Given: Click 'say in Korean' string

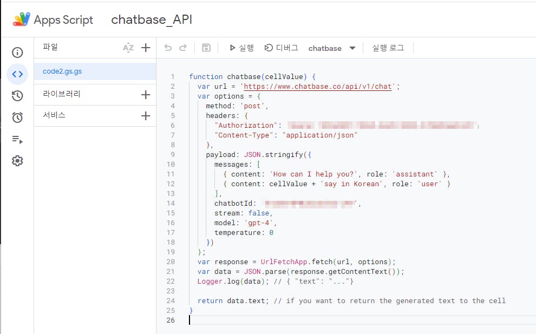Looking at the screenshot, I should (x=351, y=184).
